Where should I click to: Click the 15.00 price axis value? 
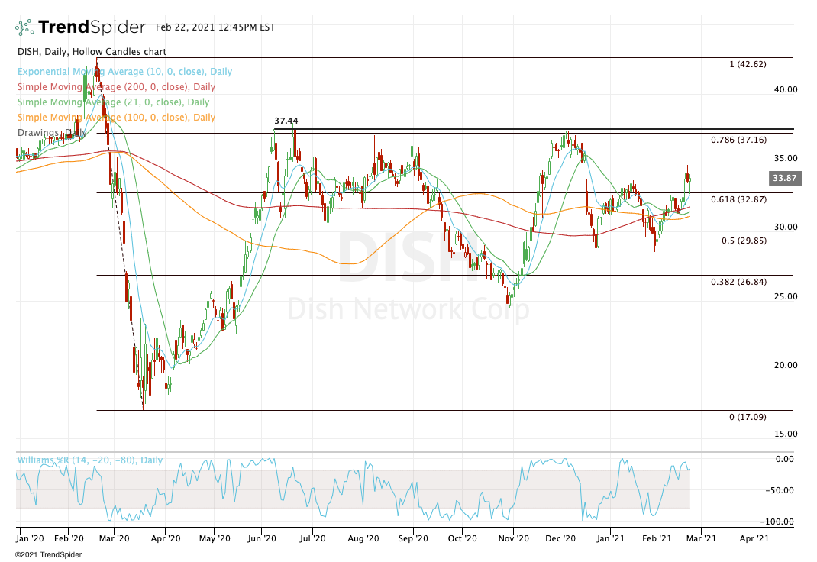point(786,434)
